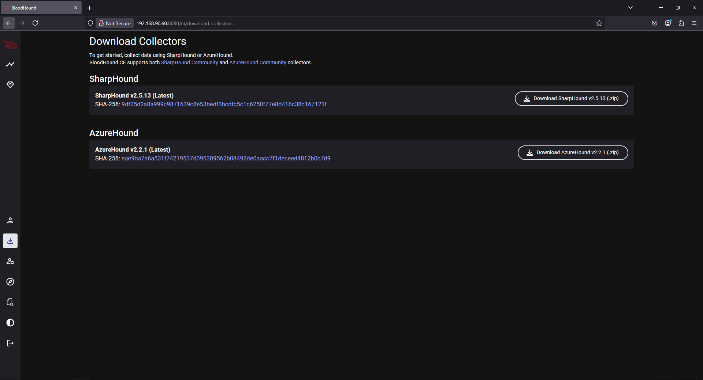Click the AzureHound v2.2.1 (Latest) title
Screen dimensions: 703x380
tap(133, 150)
